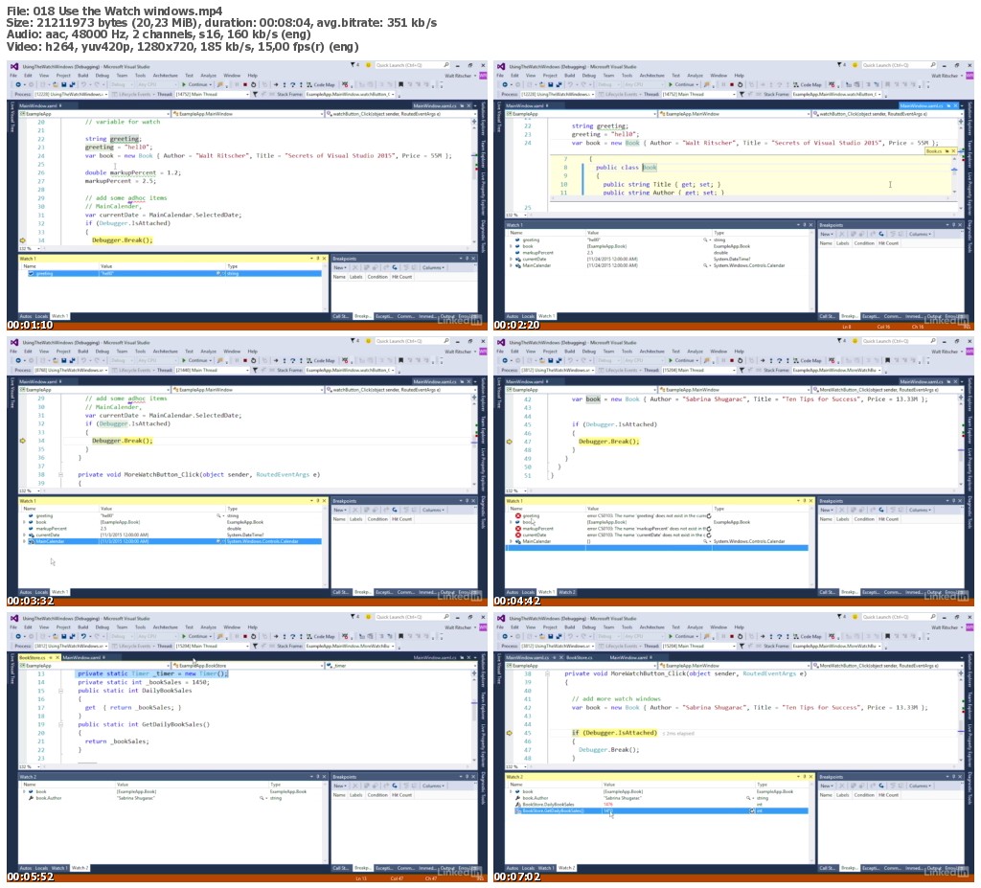
Task: Click feedback smiley icon in 00:07:02 frame
Action: pyautogui.click(x=855, y=616)
